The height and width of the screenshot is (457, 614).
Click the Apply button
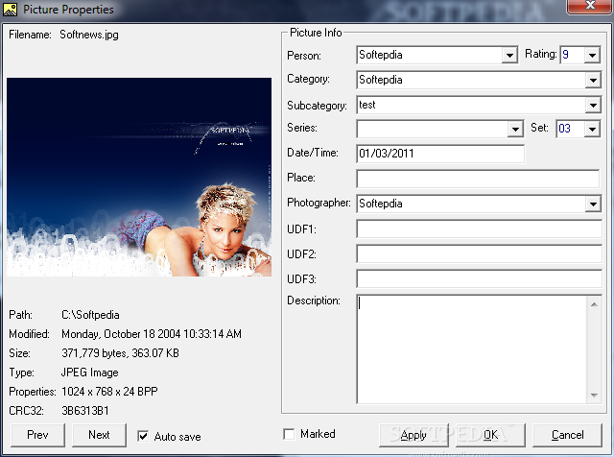(413, 435)
